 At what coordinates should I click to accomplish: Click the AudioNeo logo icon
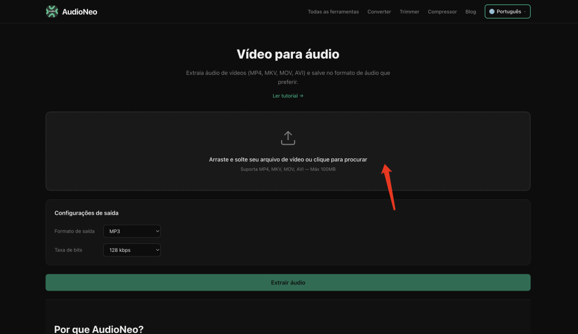(52, 12)
